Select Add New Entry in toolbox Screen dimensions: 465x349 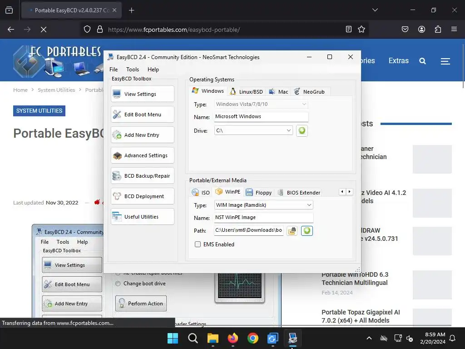[142, 135]
